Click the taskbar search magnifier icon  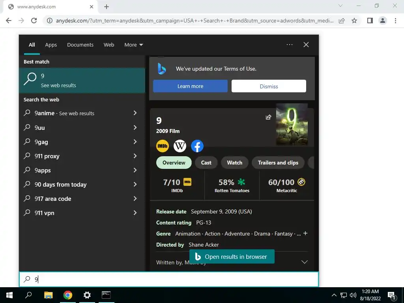(28, 295)
